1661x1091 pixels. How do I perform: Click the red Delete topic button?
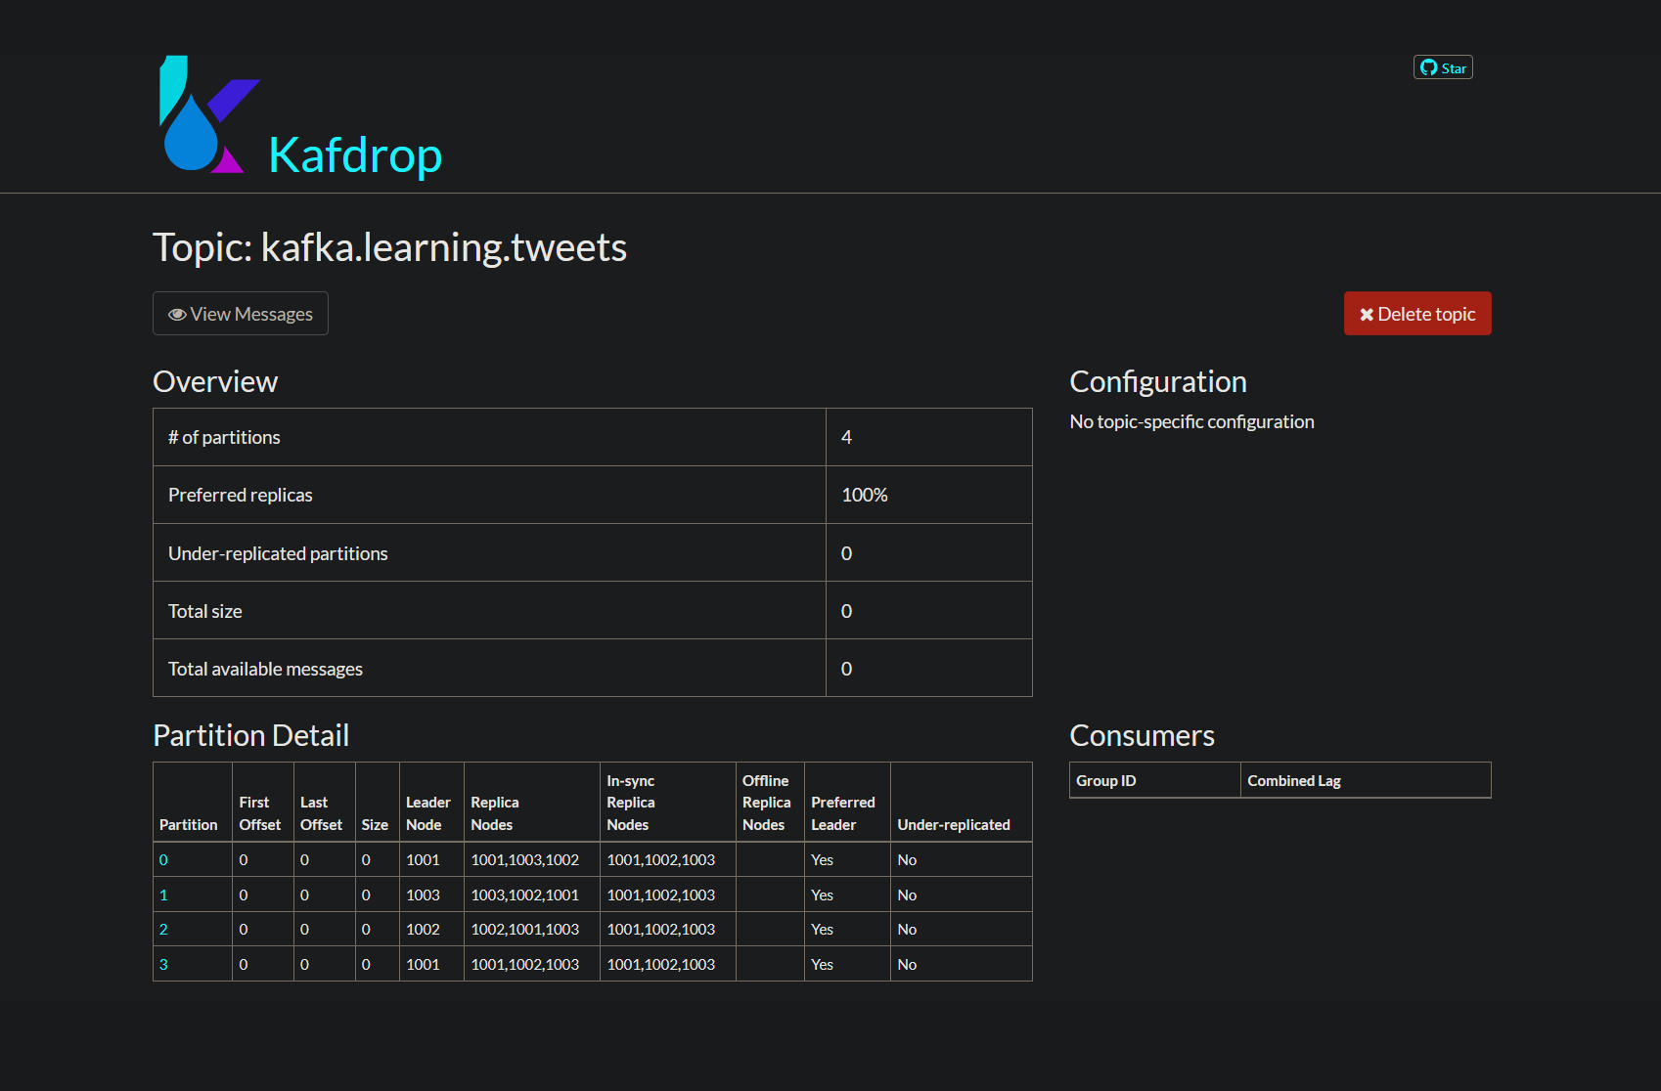tap(1417, 314)
